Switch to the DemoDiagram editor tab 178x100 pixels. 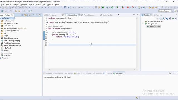89,15
